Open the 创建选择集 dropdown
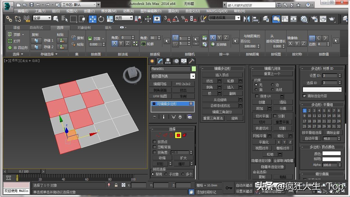Image resolution: width=350 pixels, height=197 pixels. click(224, 18)
